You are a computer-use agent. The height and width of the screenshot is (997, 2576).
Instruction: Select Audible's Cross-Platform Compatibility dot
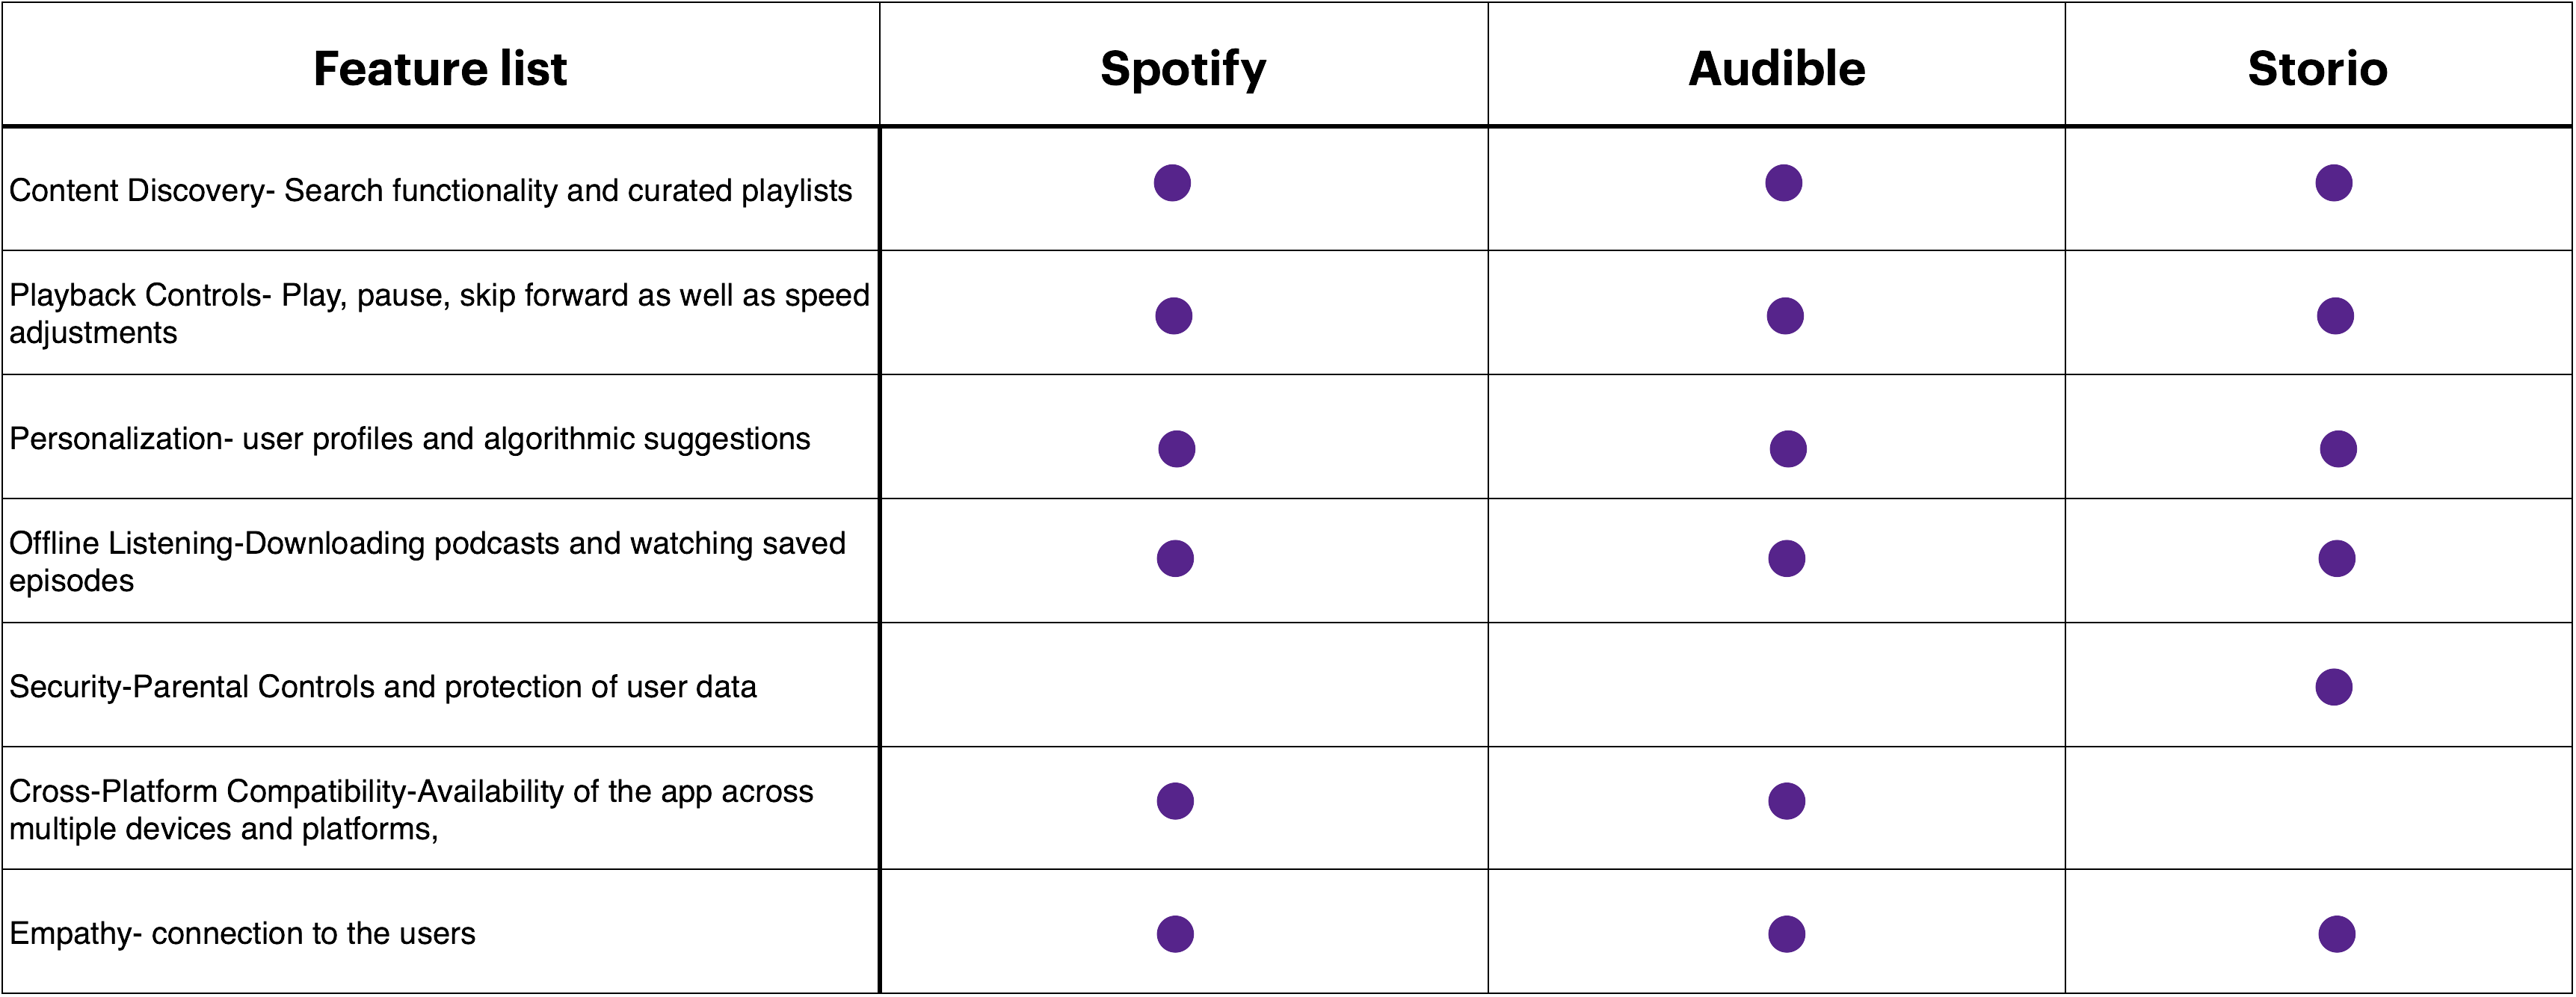click(1787, 801)
